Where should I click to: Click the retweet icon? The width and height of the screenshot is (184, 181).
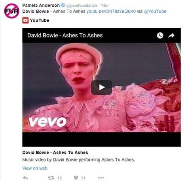(51, 178)
